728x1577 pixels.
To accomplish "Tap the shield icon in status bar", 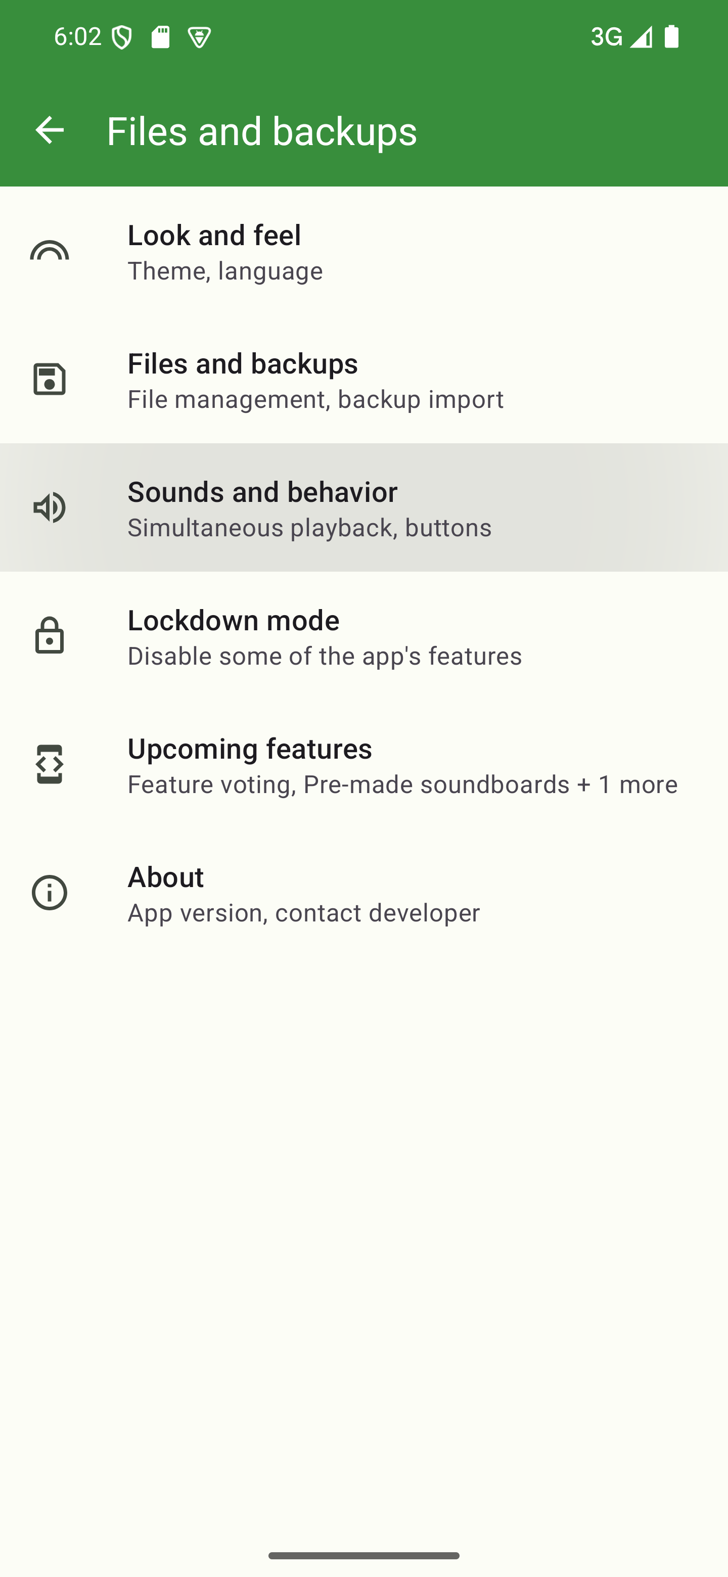I will [x=122, y=38].
